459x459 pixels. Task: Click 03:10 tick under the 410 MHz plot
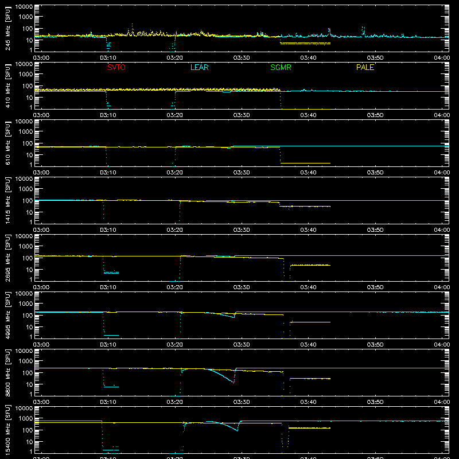click(108, 115)
